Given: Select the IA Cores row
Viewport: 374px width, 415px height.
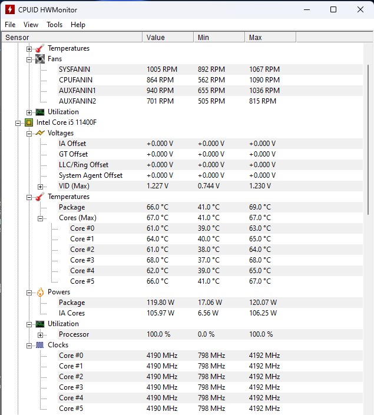Looking at the screenshot, I should 210,313.
